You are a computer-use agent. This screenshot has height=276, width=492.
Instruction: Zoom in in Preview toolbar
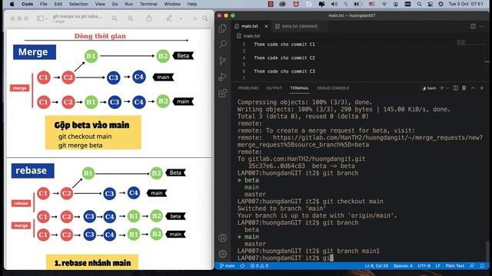point(131,18)
